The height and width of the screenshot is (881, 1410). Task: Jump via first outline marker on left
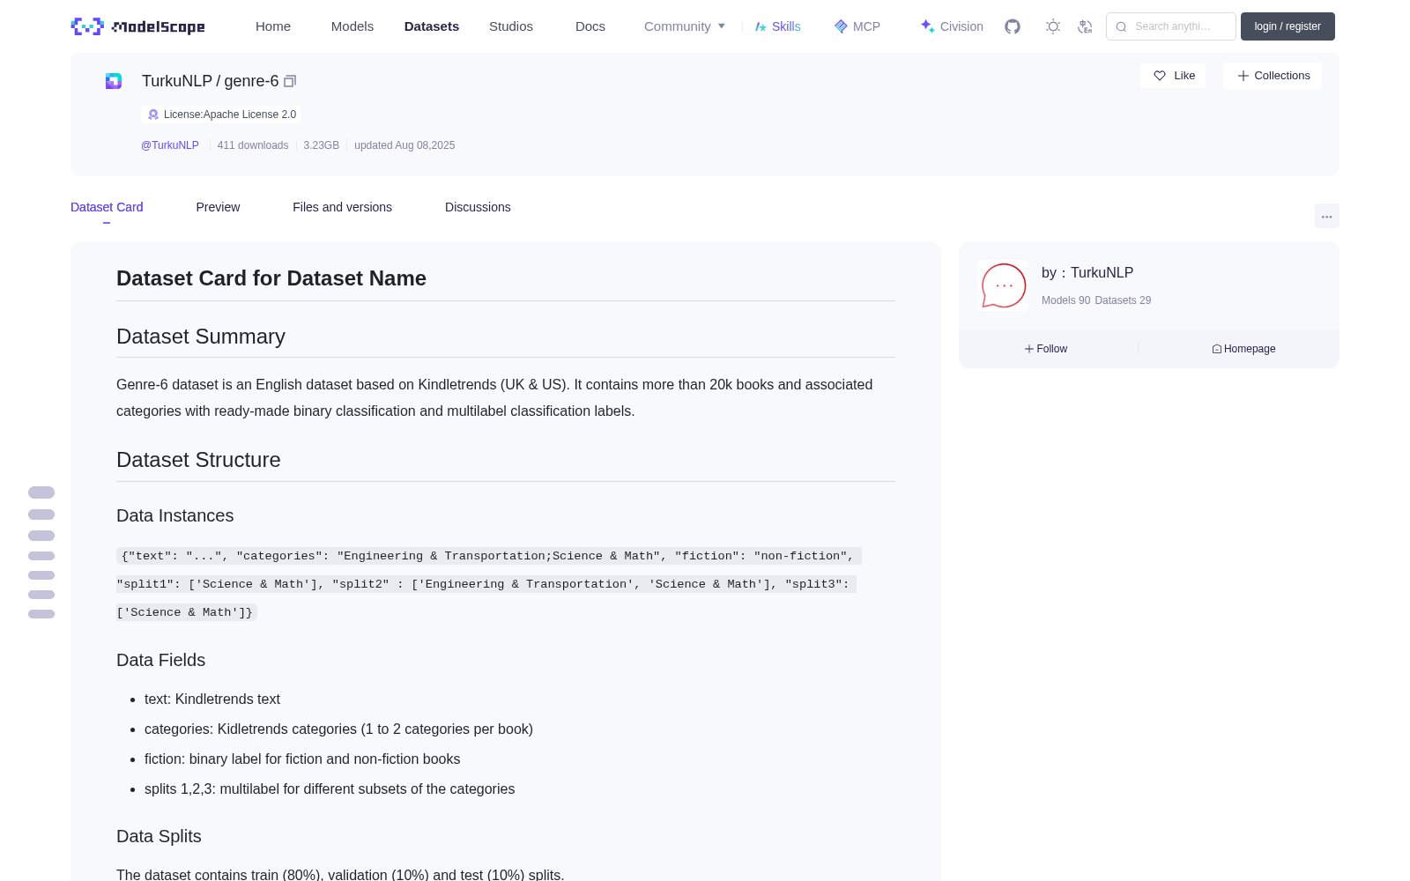[41, 492]
